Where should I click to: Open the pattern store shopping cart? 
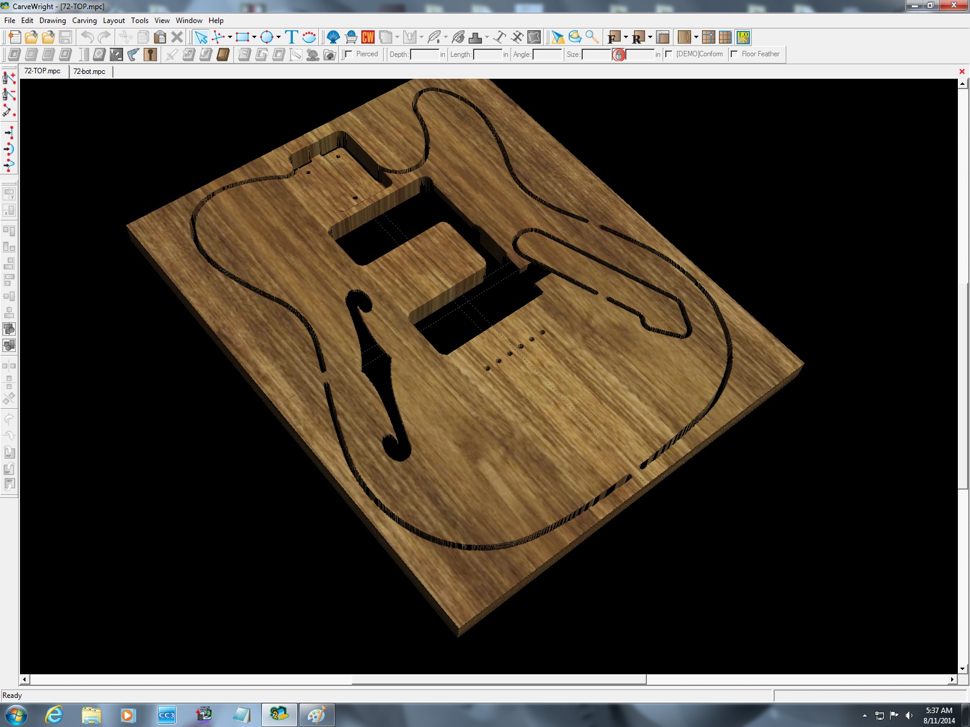tap(351, 37)
